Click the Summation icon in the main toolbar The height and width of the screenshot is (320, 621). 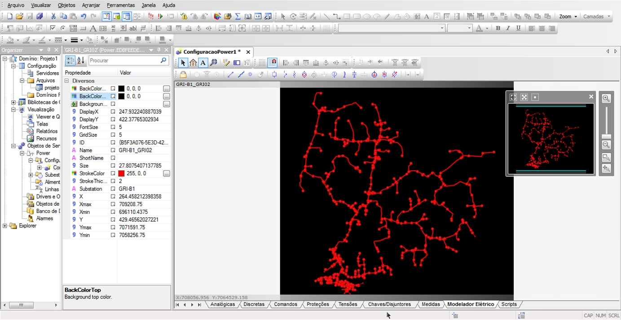click(238, 16)
